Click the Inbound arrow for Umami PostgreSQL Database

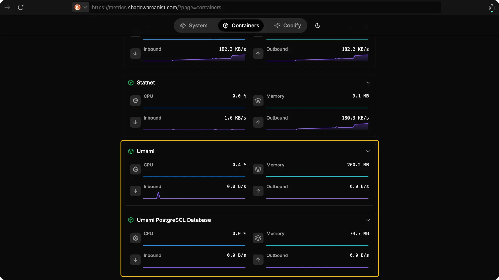pyautogui.click(x=135, y=260)
